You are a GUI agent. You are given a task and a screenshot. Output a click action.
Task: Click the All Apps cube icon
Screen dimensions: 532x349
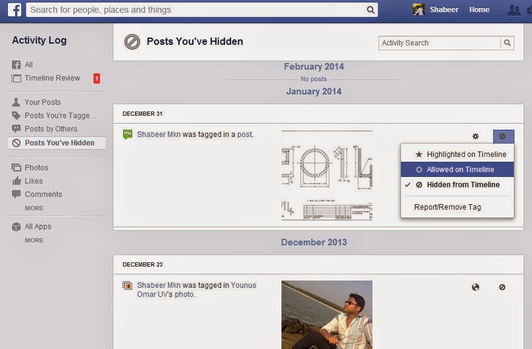(16, 227)
